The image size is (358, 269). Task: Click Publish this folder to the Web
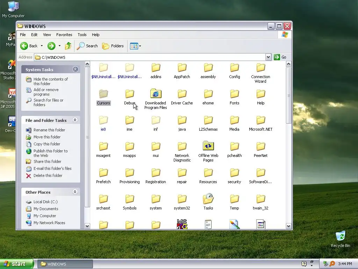pos(50,153)
